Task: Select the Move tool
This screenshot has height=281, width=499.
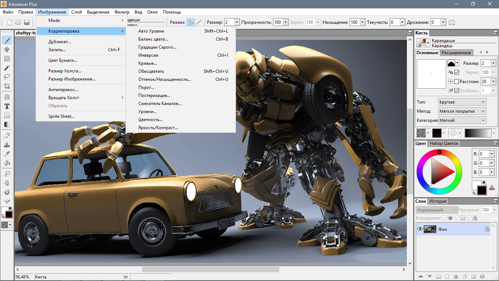Action: tap(7, 49)
